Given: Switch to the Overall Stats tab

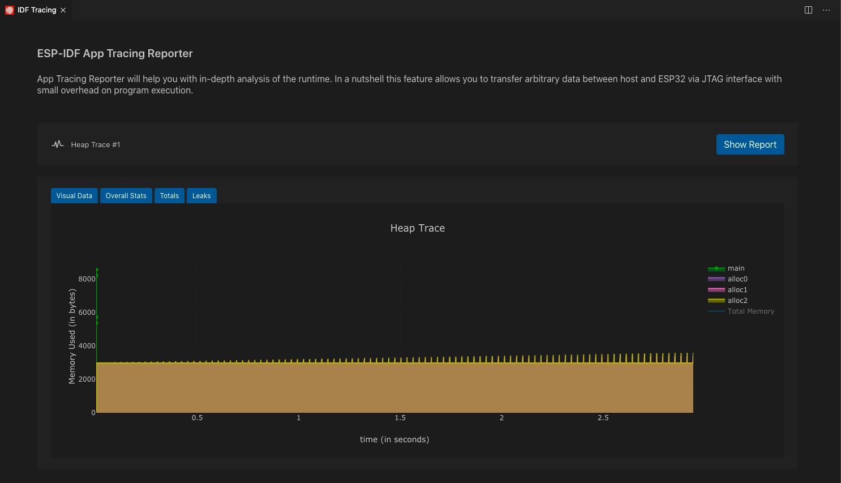Looking at the screenshot, I should tap(126, 195).
